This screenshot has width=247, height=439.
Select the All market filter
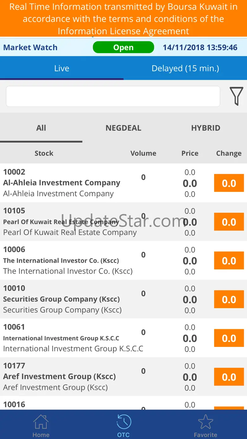pos(41,128)
